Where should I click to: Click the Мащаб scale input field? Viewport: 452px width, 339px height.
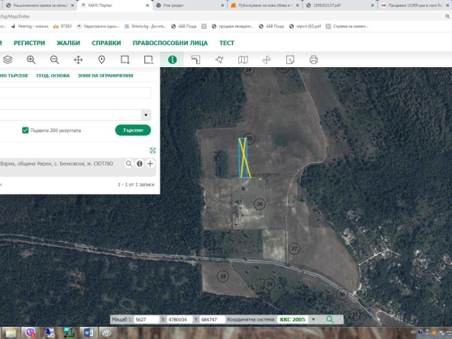[147, 319]
